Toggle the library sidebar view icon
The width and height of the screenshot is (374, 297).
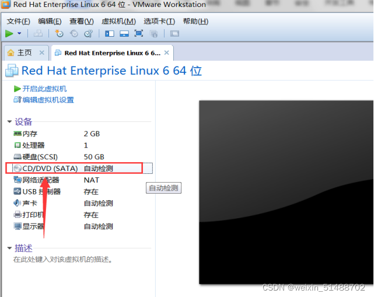(x=110, y=34)
